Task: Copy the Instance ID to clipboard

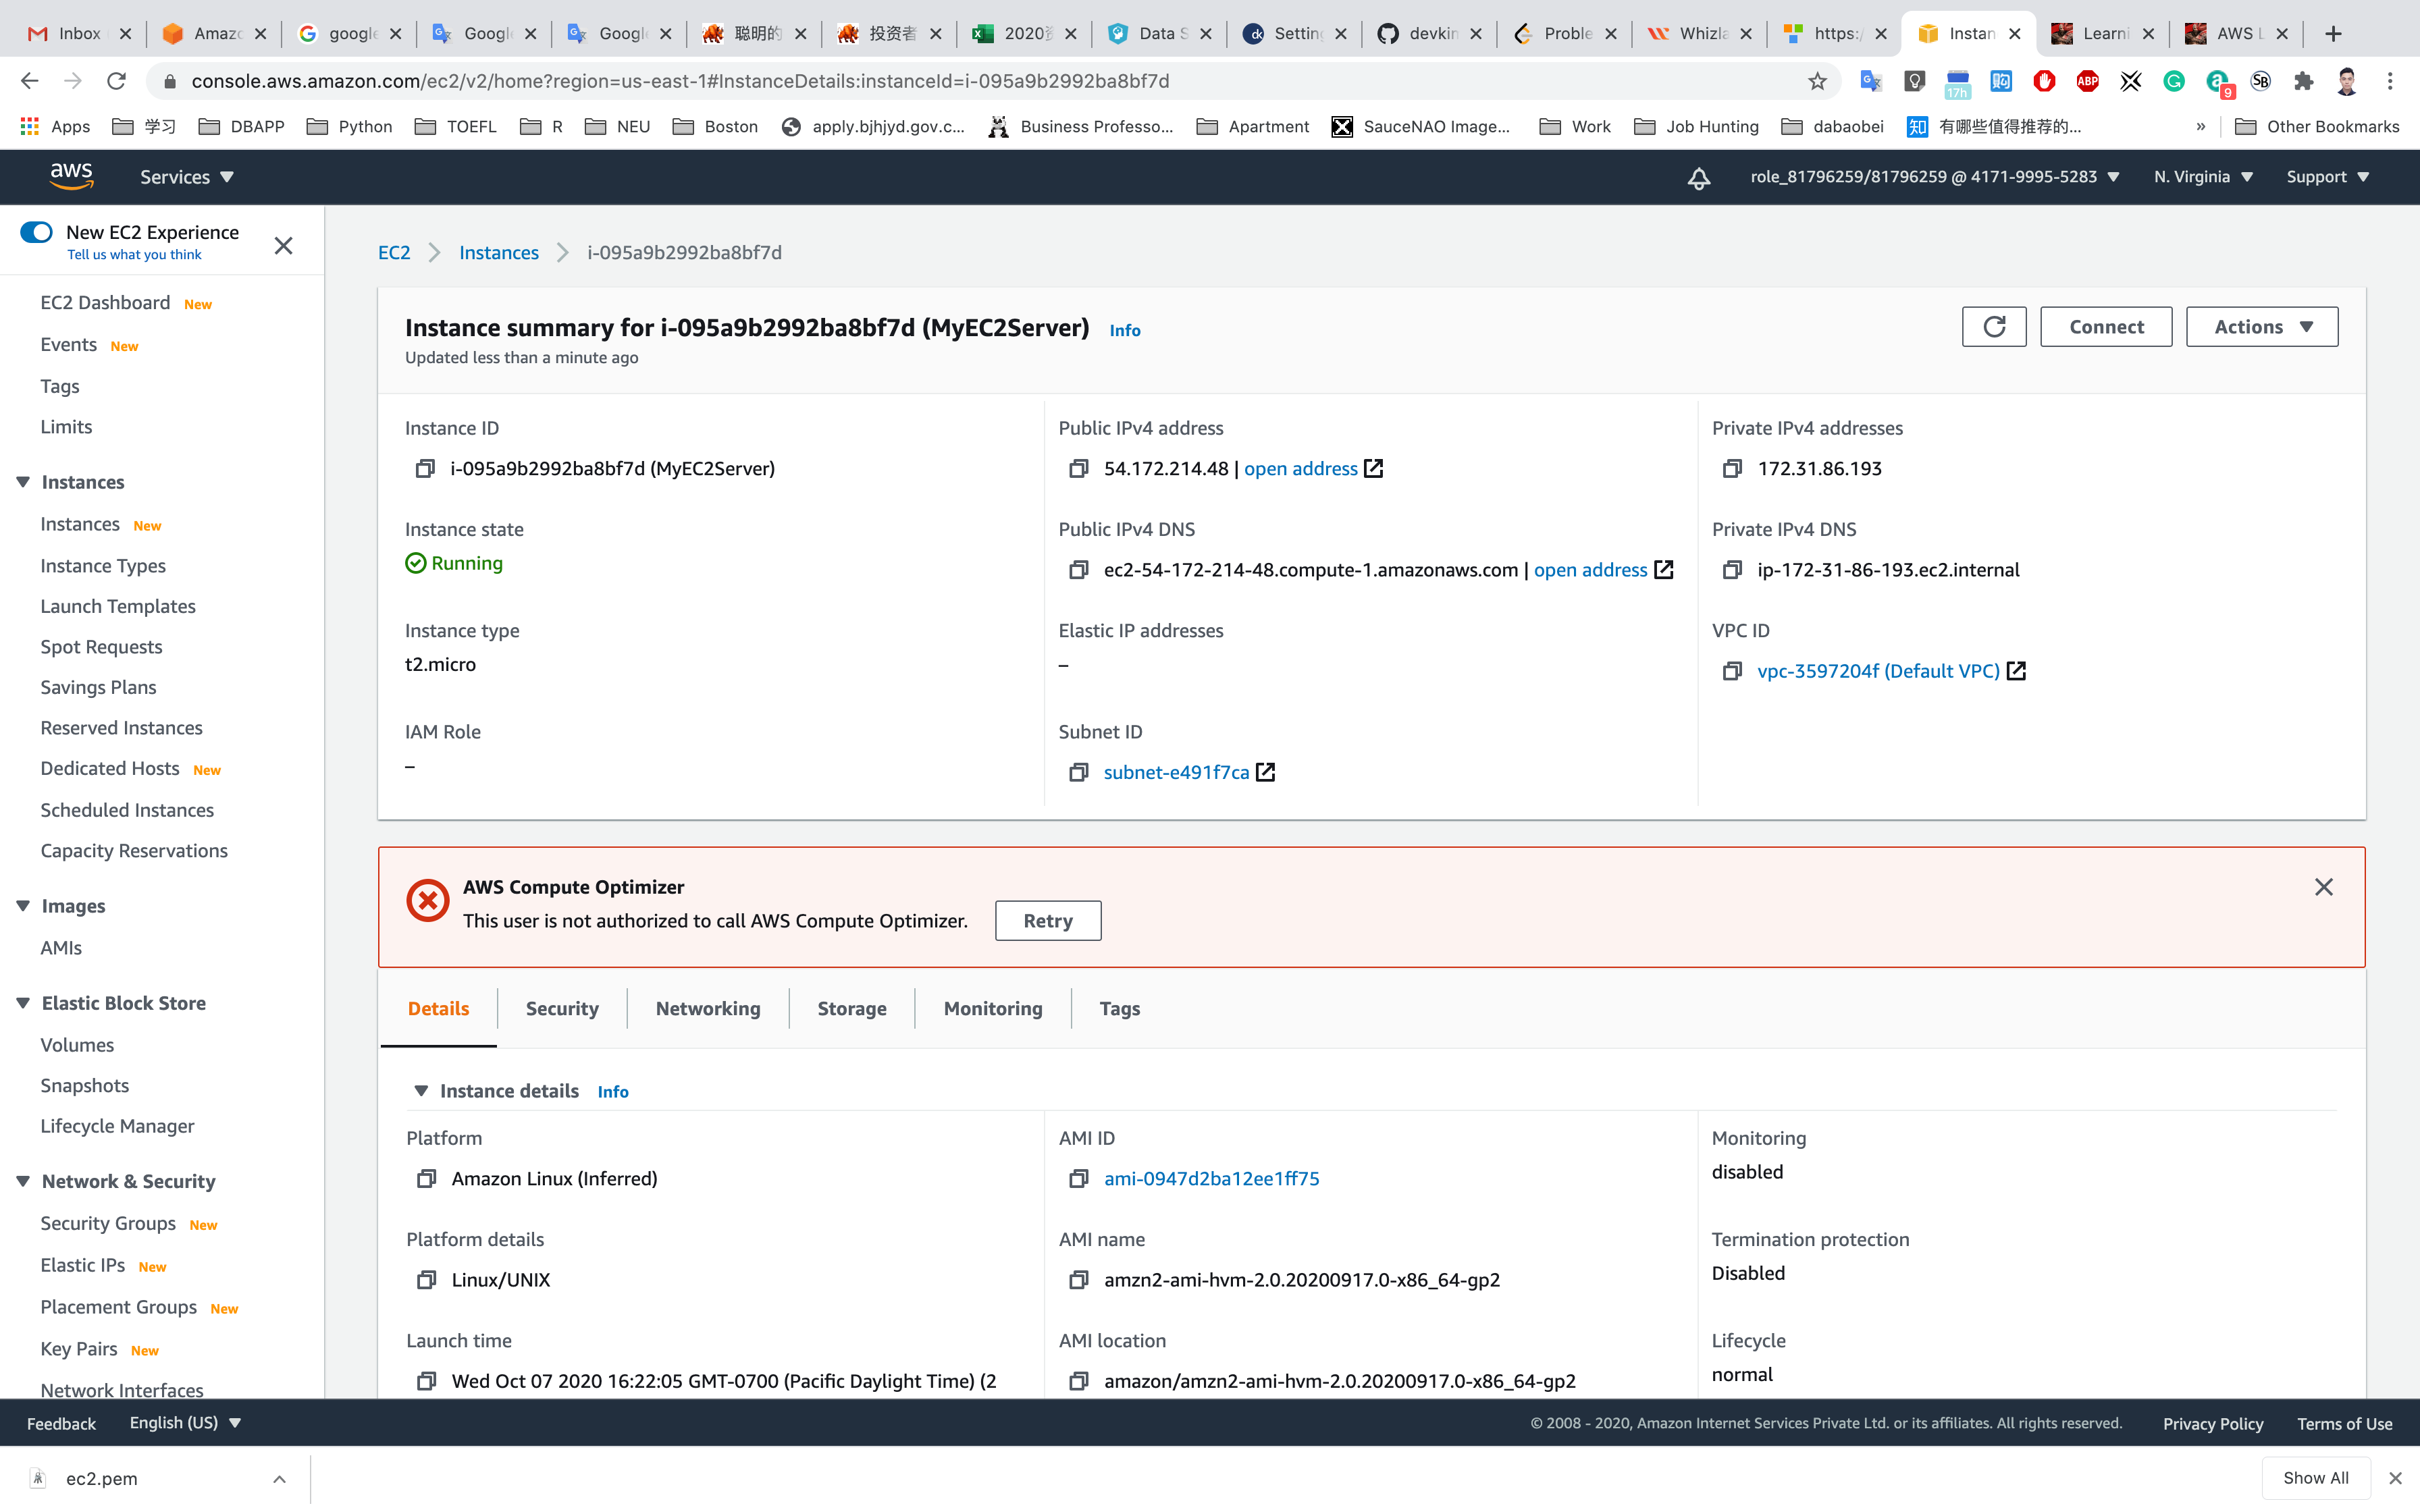Action: coord(425,469)
